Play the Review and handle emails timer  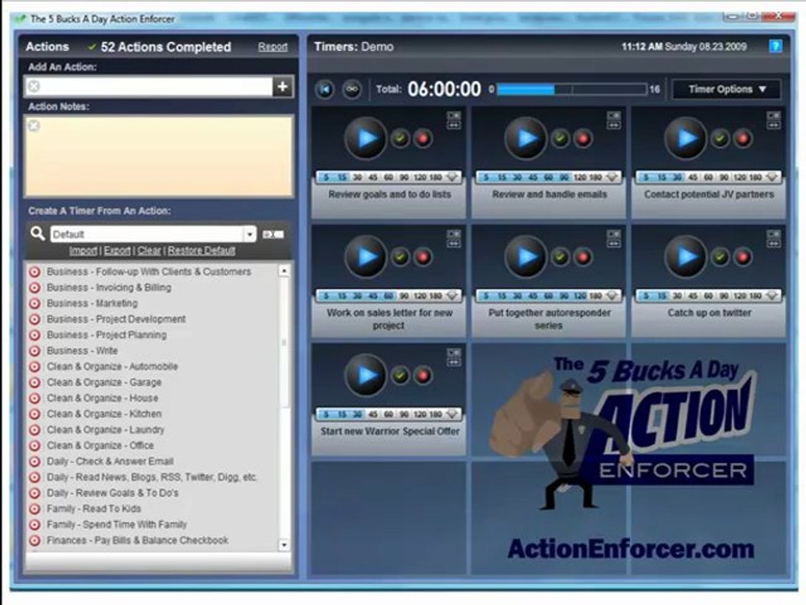(x=526, y=138)
